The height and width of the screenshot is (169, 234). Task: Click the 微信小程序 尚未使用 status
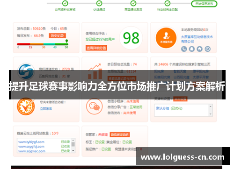point(133,101)
